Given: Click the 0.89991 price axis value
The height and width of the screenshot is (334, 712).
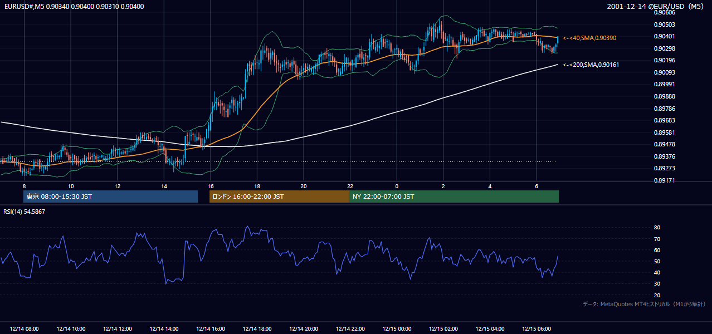Looking at the screenshot, I should (665, 84).
